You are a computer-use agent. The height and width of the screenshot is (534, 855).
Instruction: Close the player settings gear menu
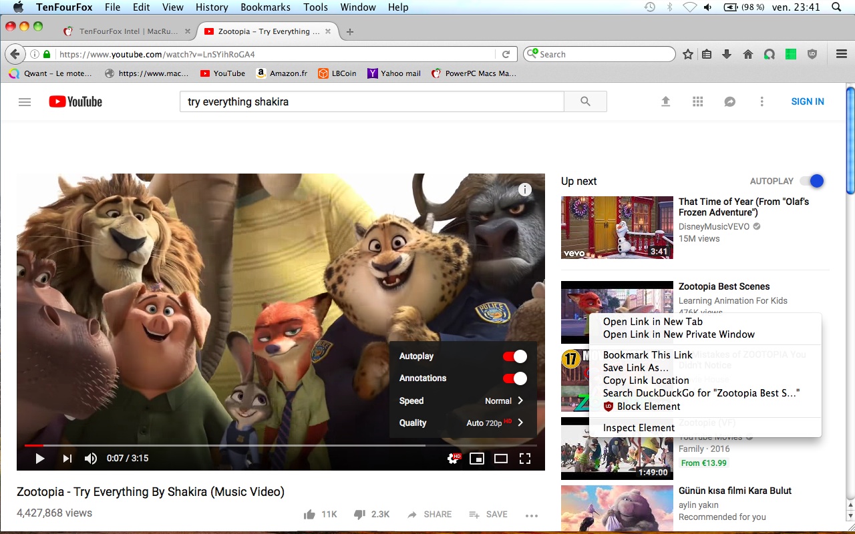tap(454, 459)
